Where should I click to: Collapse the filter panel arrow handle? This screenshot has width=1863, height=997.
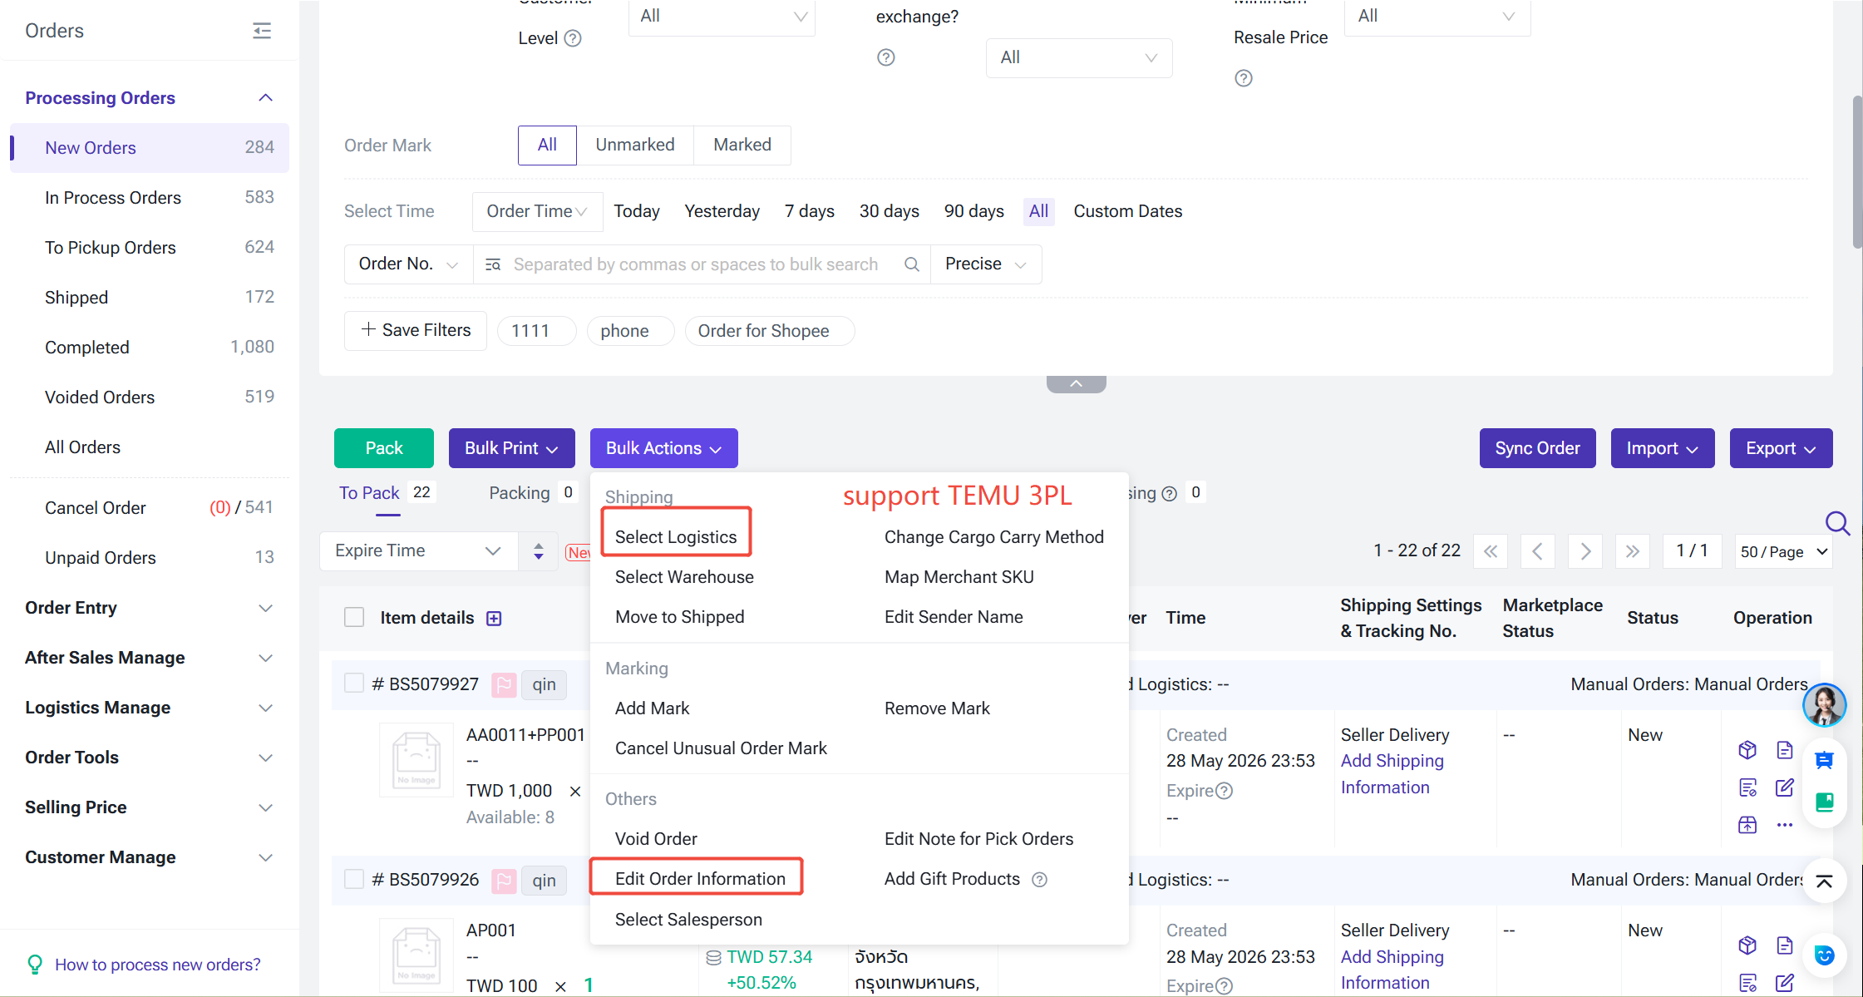point(1076,384)
